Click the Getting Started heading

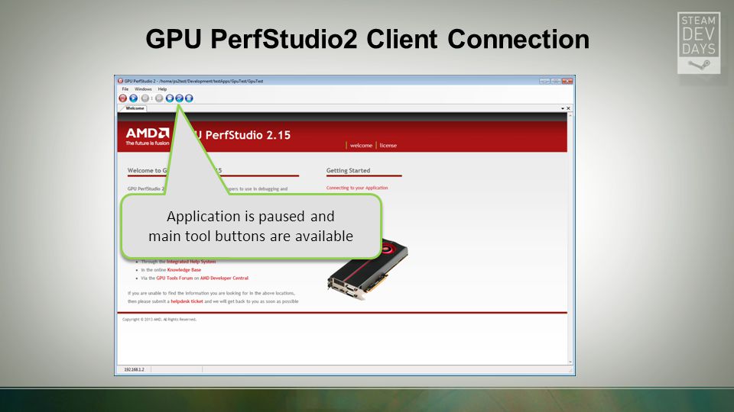(349, 170)
